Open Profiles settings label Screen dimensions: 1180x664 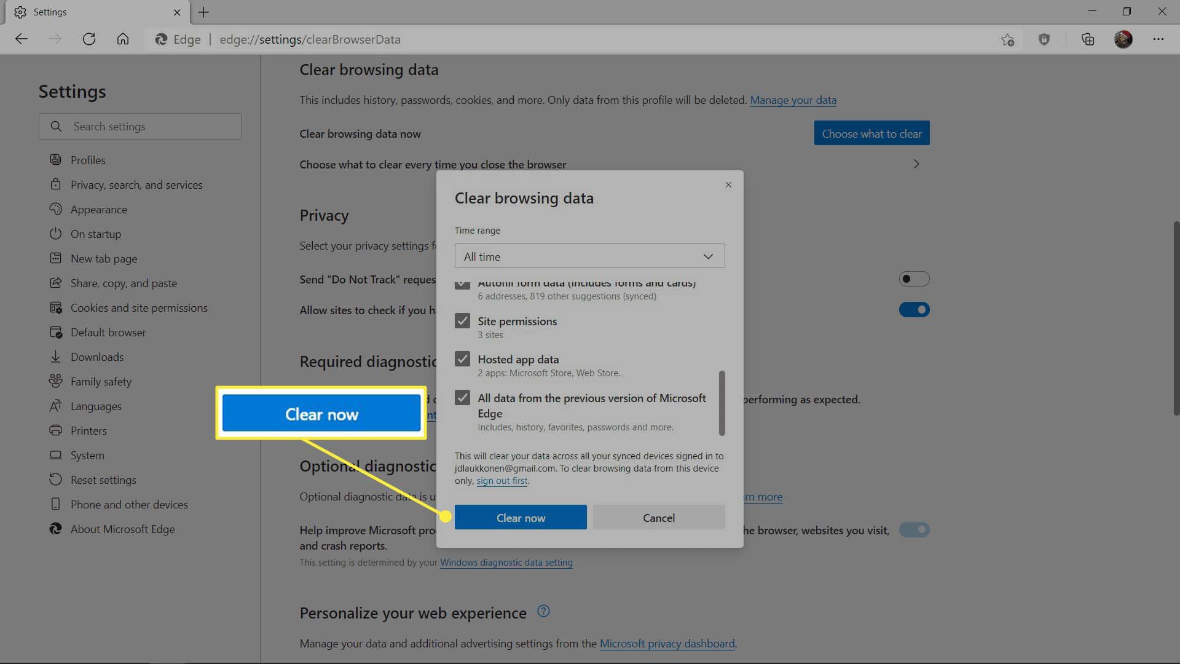tap(88, 160)
